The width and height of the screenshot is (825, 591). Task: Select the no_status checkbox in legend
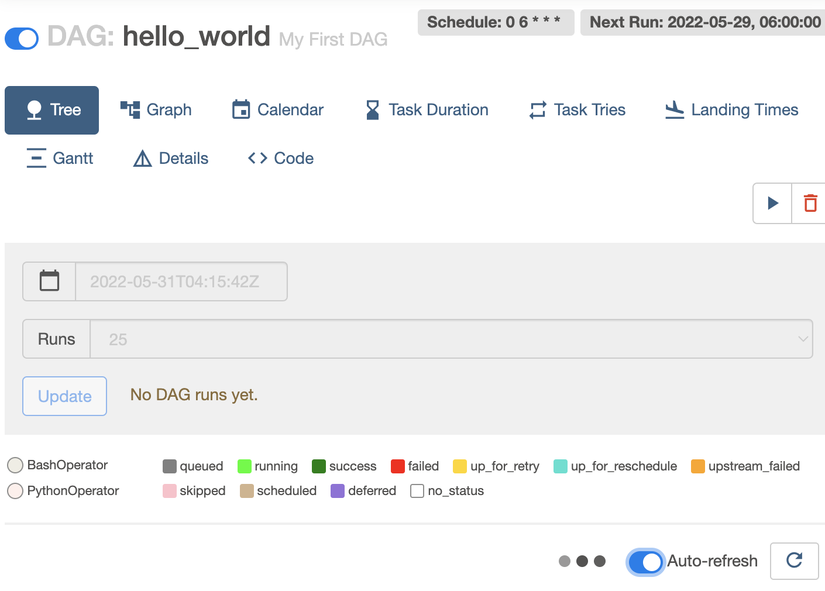tap(417, 490)
